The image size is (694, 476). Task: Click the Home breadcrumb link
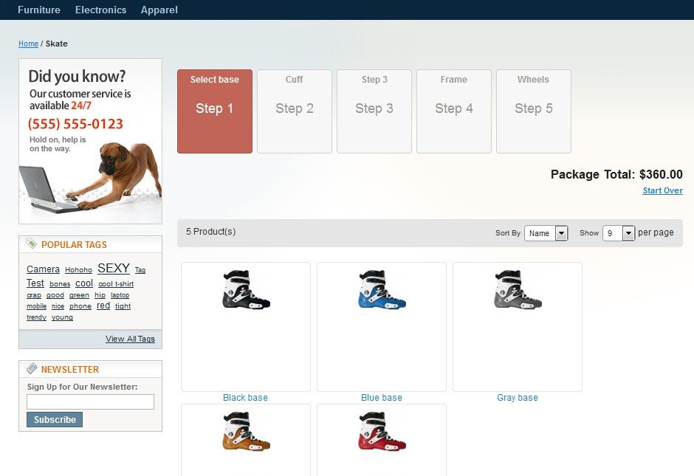point(28,44)
